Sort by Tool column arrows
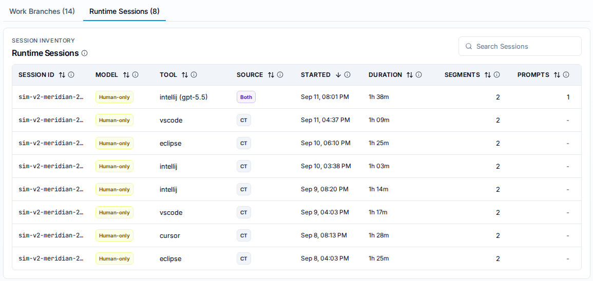The width and height of the screenshot is (593, 281). point(184,75)
